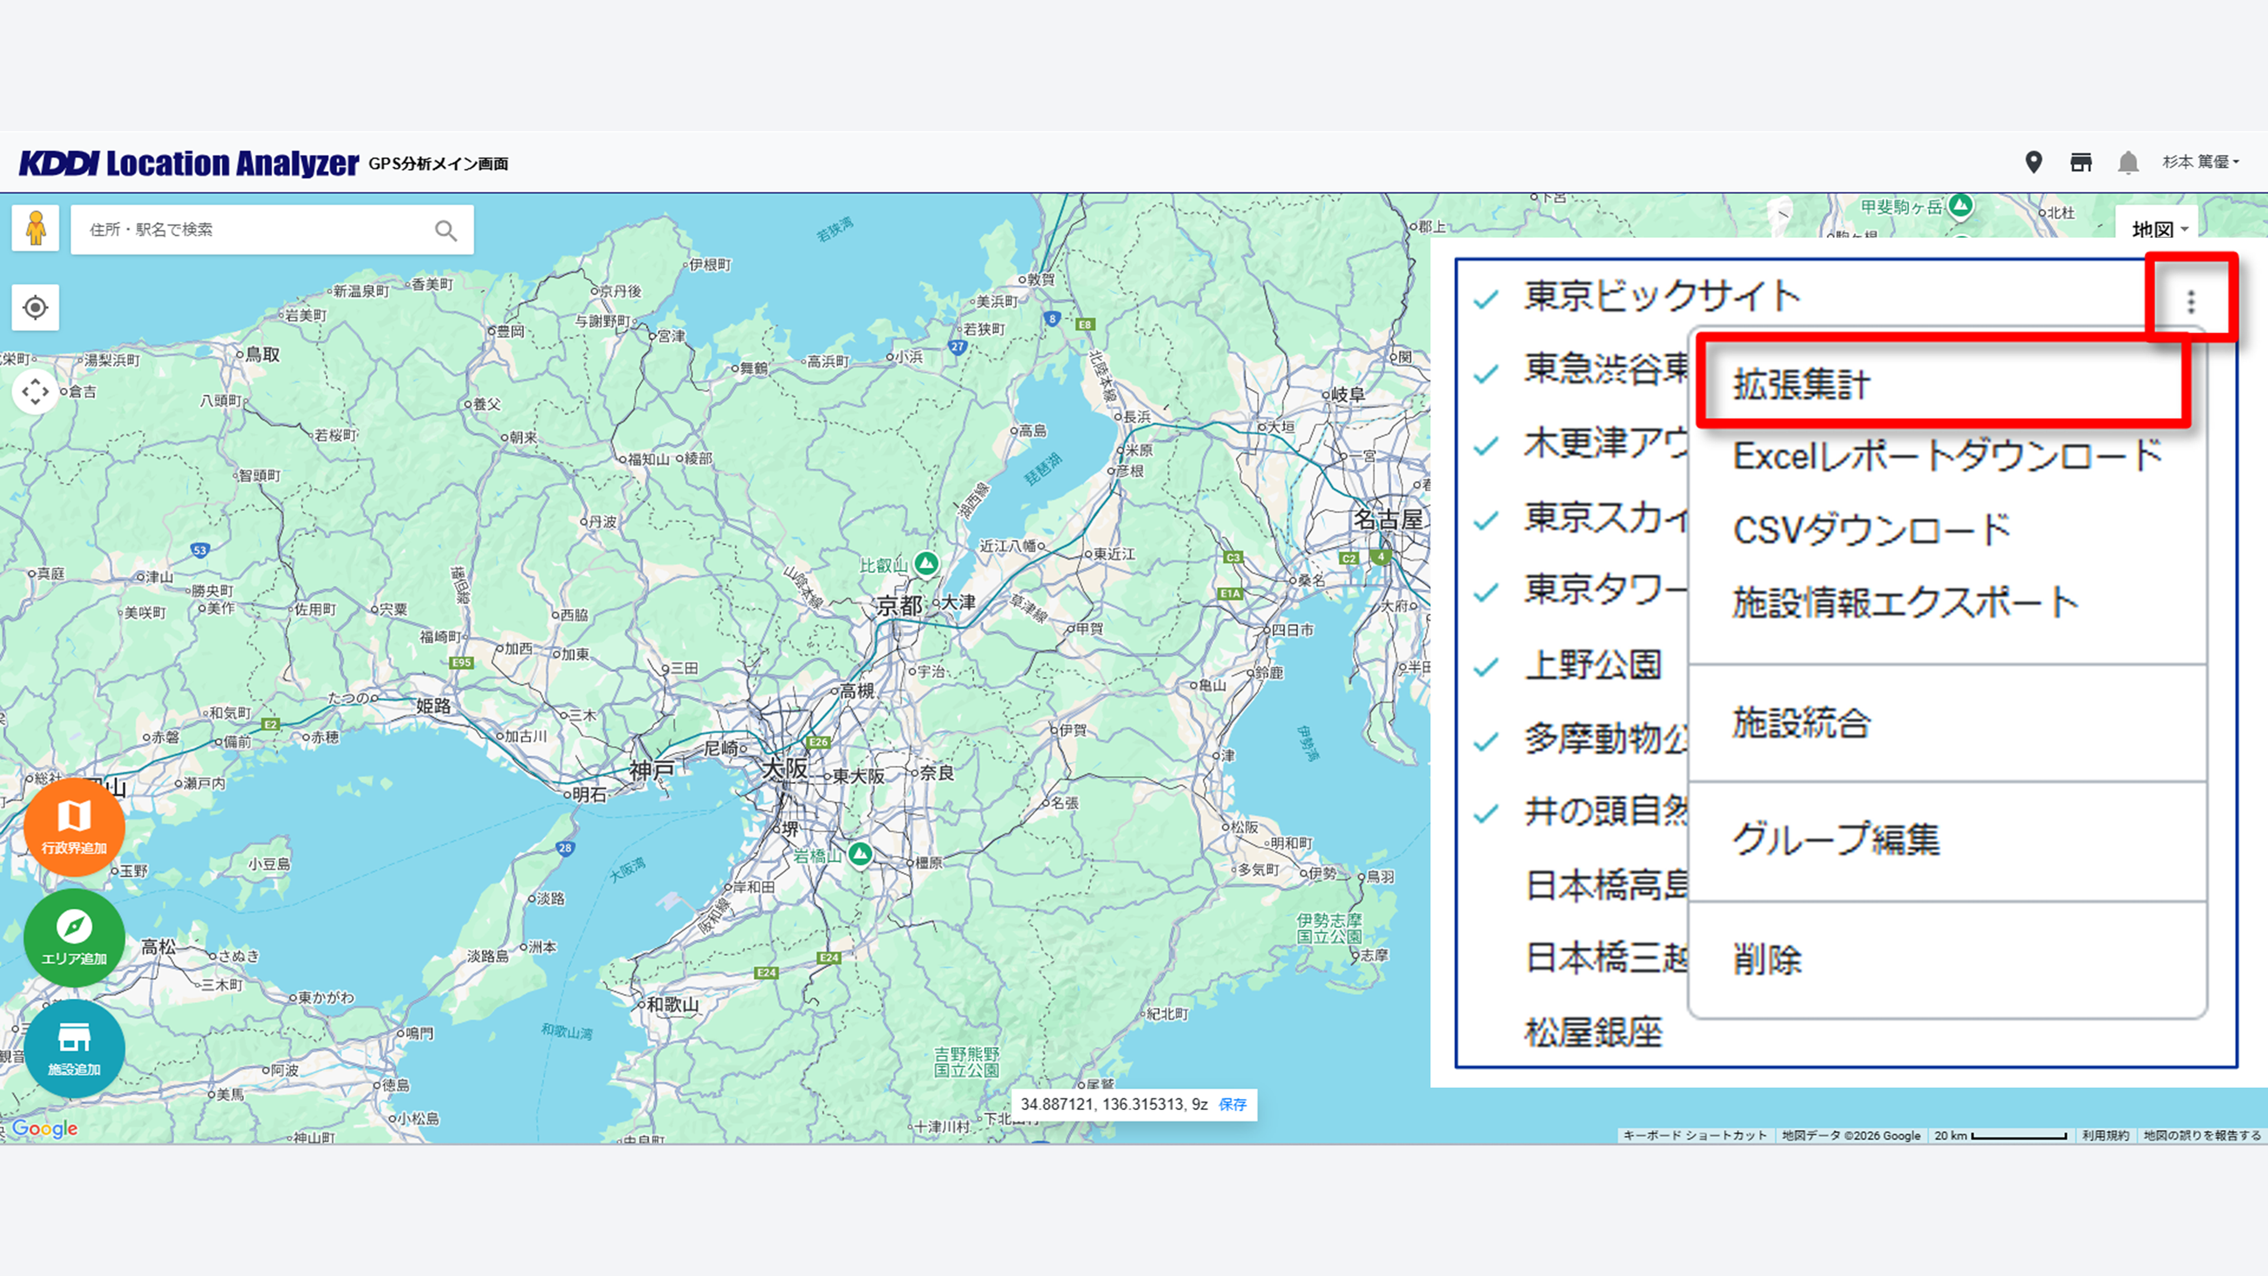Check the 松屋銀座 list entry
This screenshot has height=1276, width=2268.
point(1593,1032)
